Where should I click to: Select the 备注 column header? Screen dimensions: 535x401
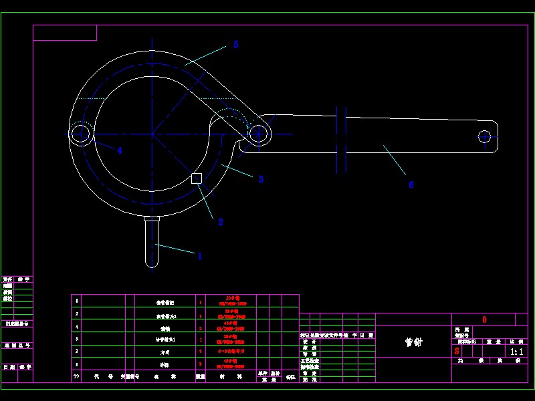[x=291, y=377]
